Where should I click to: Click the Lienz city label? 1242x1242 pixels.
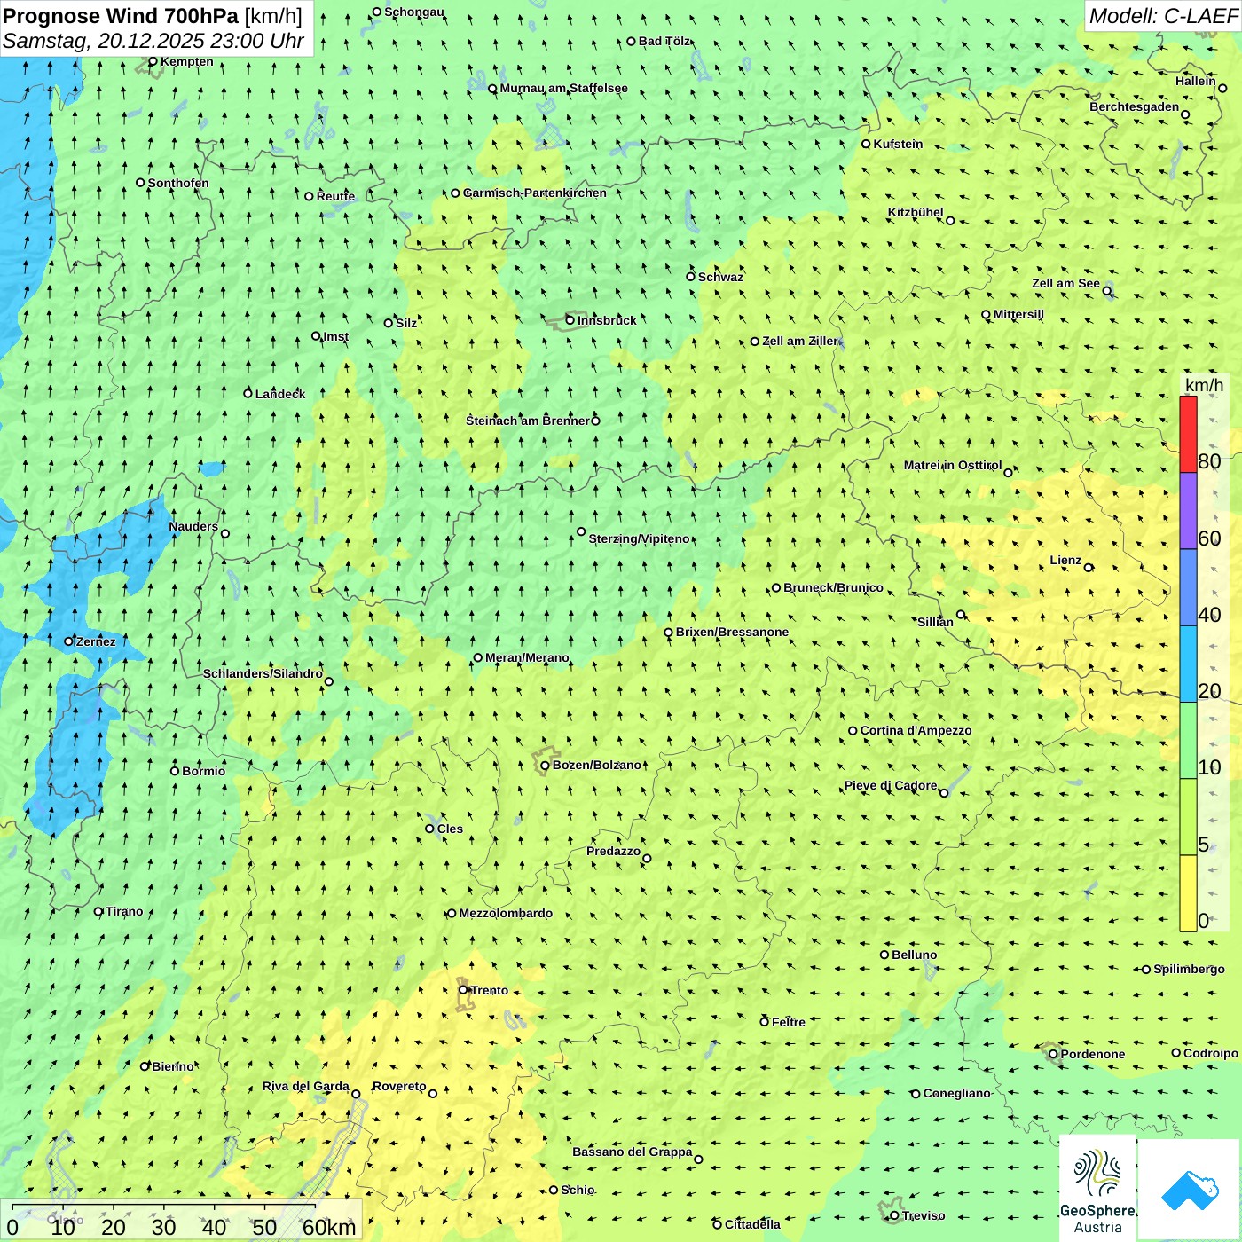pyautogui.click(x=1065, y=560)
